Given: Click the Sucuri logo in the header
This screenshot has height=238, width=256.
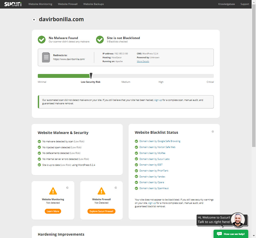Looking at the screenshot, I should click(x=12, y=4).
